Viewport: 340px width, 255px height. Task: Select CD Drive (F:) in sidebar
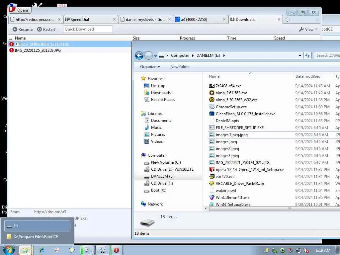[162, 183]
